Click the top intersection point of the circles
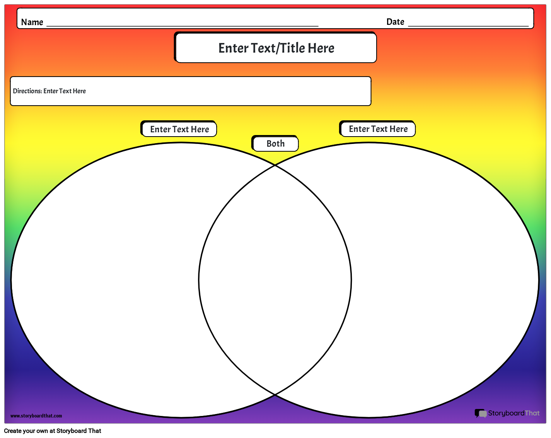This screenshot has height=438, width=551. pos(275,165)
